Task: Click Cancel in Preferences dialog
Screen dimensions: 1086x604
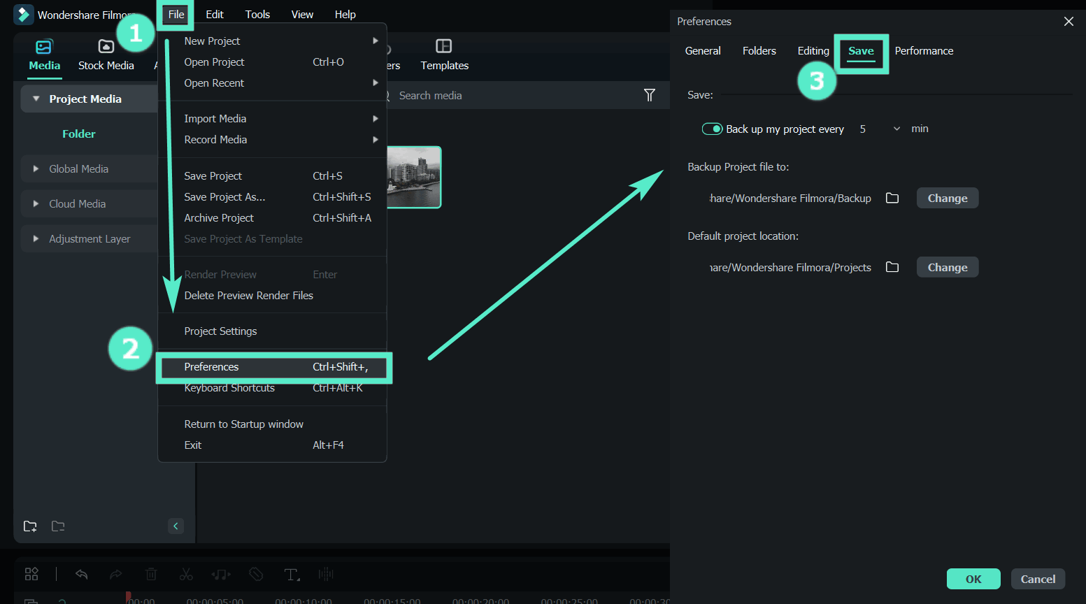Action: coord(1038,579)
